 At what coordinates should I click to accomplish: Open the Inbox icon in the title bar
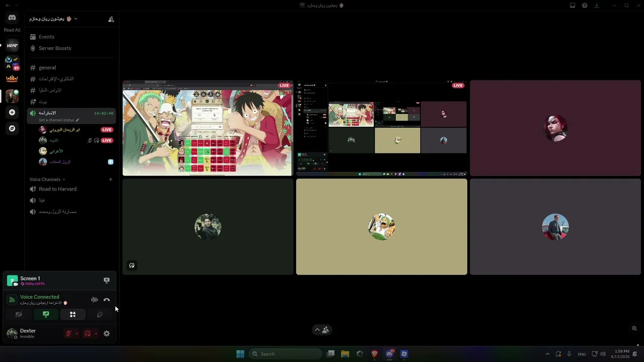tap(573, 6)
